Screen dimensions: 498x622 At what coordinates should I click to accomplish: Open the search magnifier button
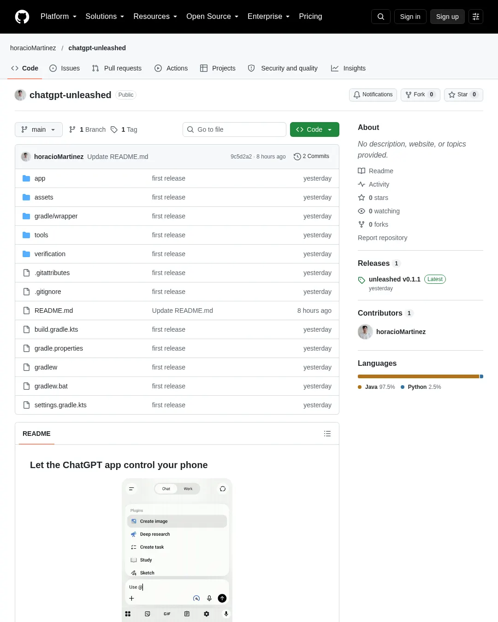(x=381, y=17)
